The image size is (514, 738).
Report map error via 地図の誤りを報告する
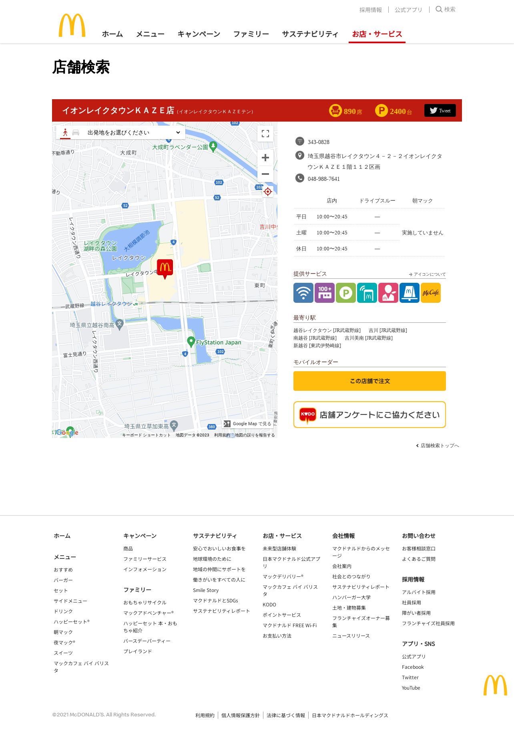click(255, 435)
